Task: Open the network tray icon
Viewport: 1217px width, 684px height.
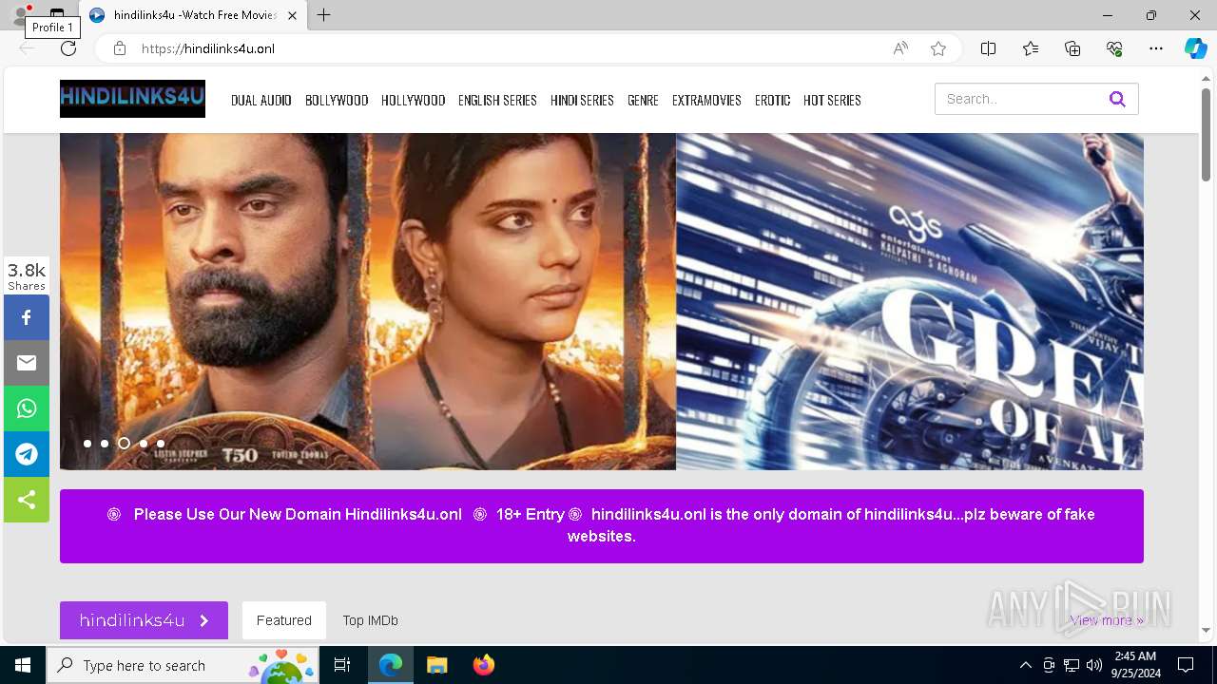Action: (1072, 665)
